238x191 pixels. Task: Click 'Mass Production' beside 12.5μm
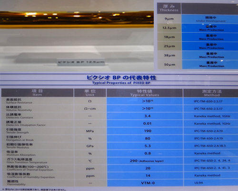pyautogui.click(x=211, y=30)
